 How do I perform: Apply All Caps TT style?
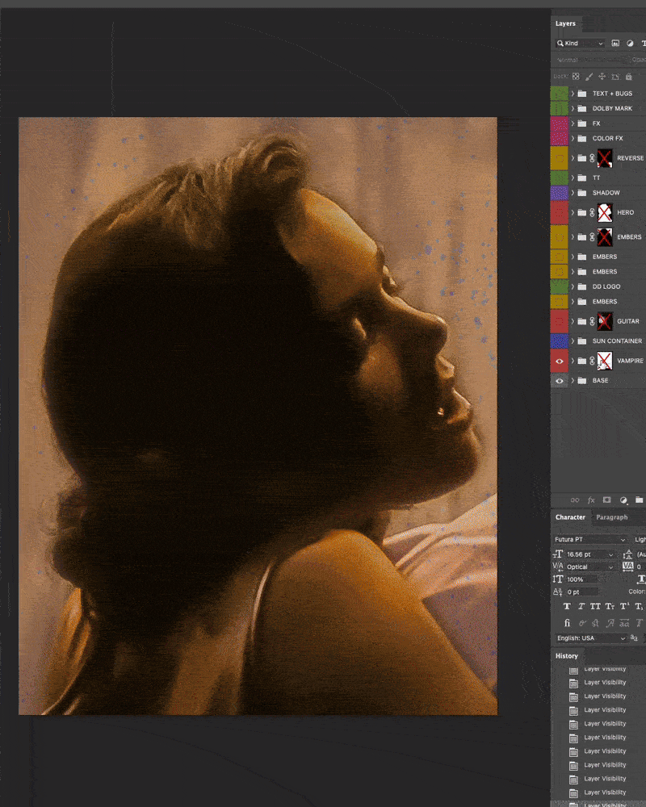coord(595,606)
